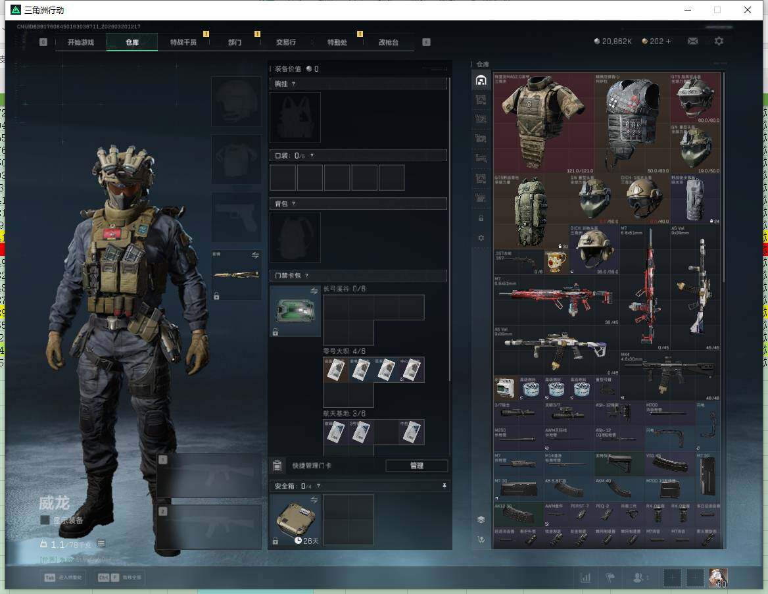
Task: Select the horizontal white AS Val rifle
Action: coord(556,350)
